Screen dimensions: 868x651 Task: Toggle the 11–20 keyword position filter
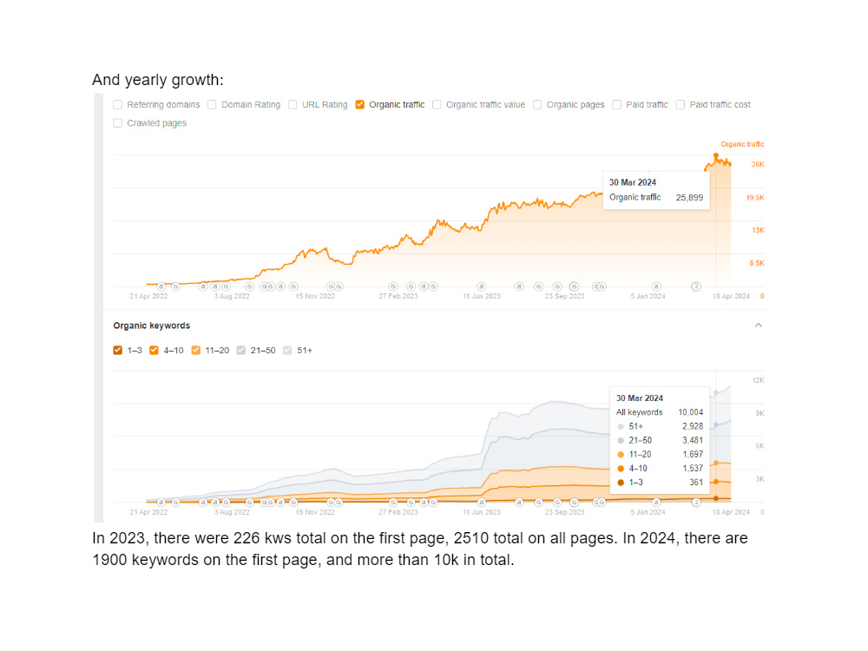196,350
